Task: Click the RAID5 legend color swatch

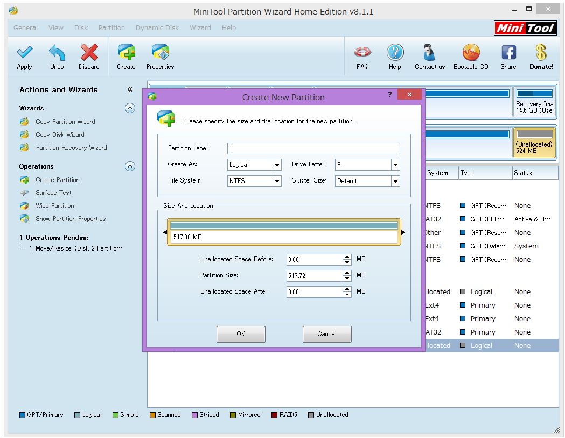Action: (275, 415)
